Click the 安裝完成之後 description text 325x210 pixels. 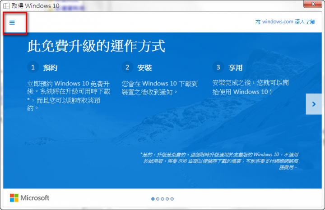pyautogui.click(x=251, y=87)
